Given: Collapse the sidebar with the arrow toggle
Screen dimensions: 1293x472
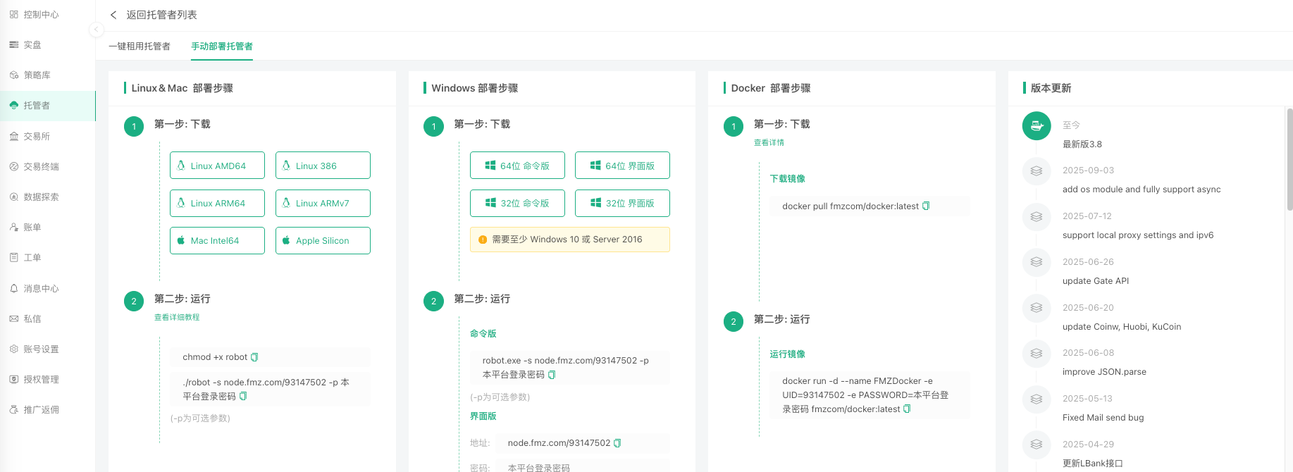Looking at the screenshot, I should [97, 29].
